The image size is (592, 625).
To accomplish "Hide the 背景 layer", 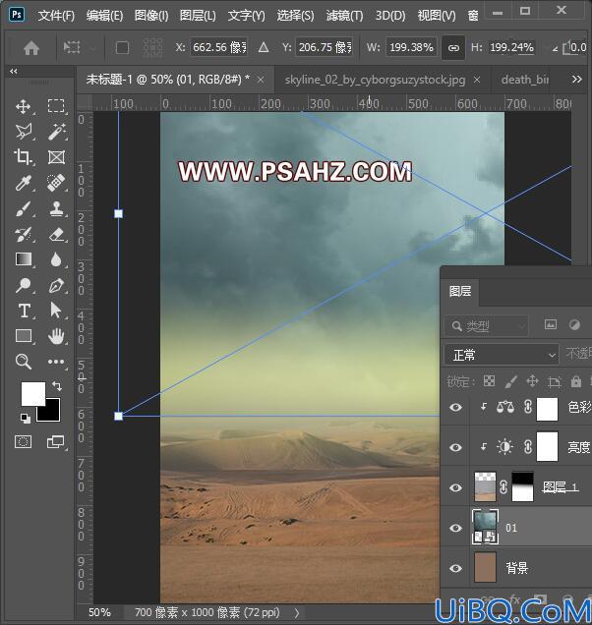I will pyautogui.click(x=455, y=568).
